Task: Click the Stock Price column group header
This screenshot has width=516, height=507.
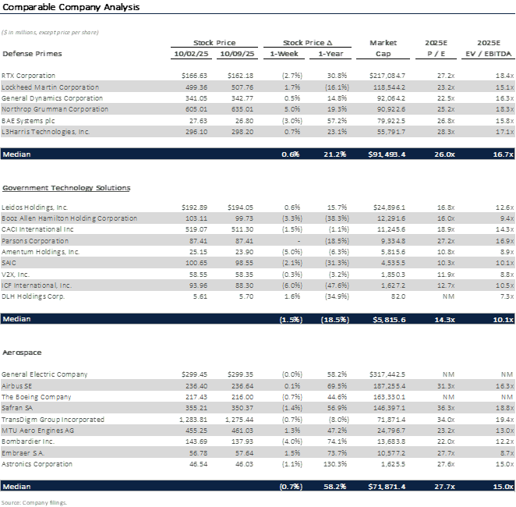Action: click(214, 43)
